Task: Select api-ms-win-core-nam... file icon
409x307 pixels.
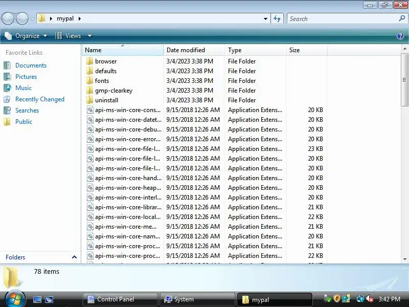Action: click(90, 236)
